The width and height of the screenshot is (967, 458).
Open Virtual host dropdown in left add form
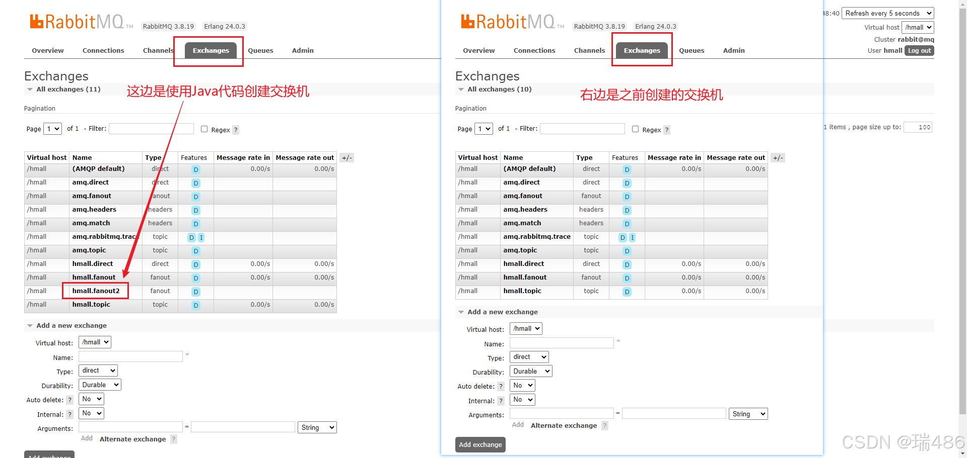tap(95, 342)
